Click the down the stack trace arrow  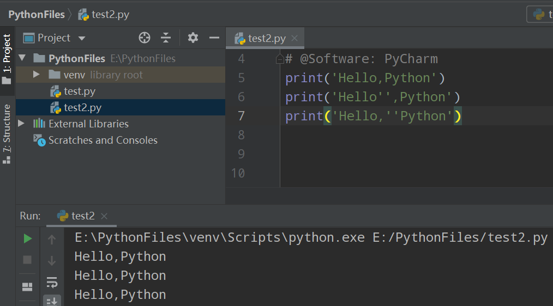pos(52,261)
